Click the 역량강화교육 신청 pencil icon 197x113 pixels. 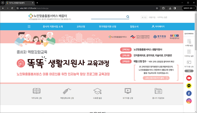[67, 91]
